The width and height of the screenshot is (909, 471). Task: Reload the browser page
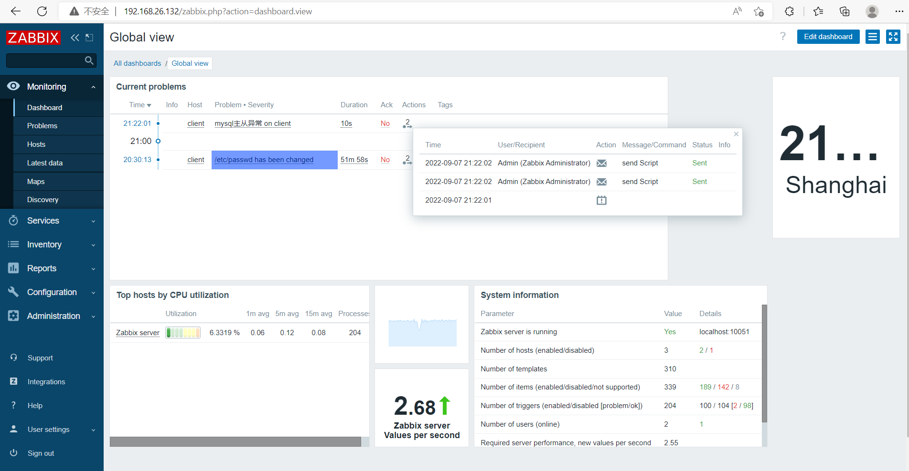click(42, 11)
